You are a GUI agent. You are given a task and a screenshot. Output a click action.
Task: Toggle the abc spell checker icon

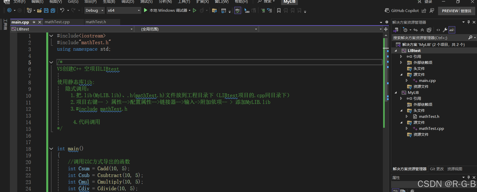pos(237,10)
